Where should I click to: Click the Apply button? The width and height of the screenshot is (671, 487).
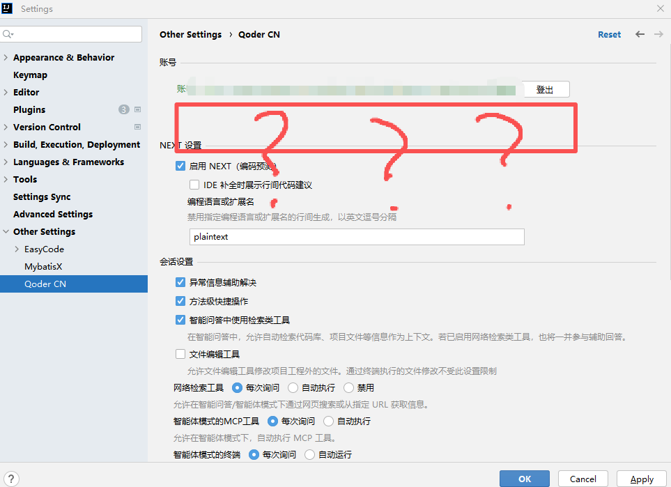point(642,479)
